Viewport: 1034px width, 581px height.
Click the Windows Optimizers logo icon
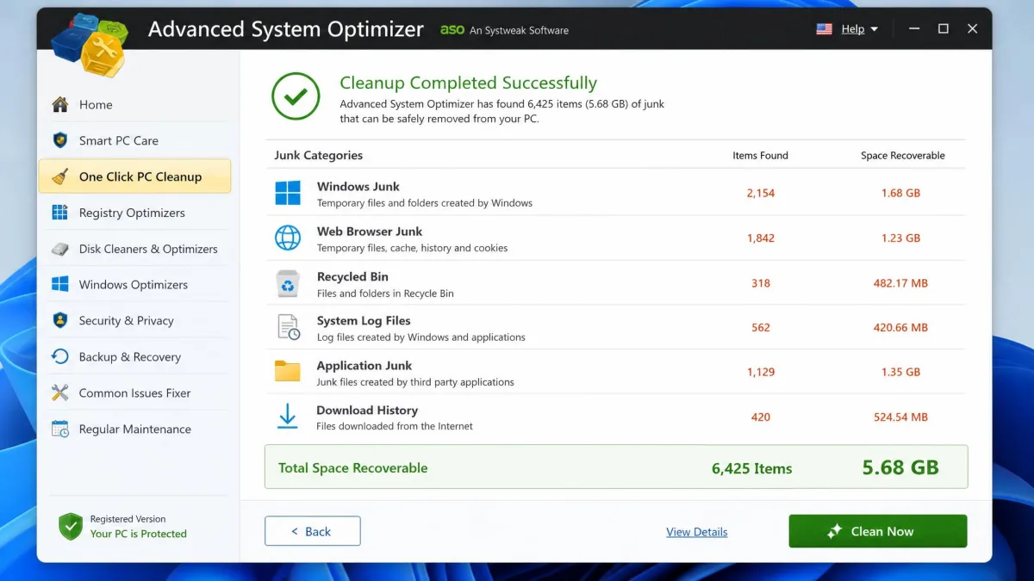(60, 285)
